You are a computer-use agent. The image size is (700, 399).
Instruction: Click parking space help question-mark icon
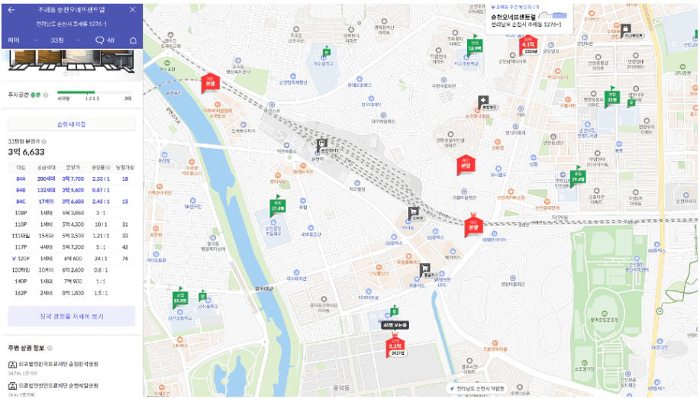(46, 95)
